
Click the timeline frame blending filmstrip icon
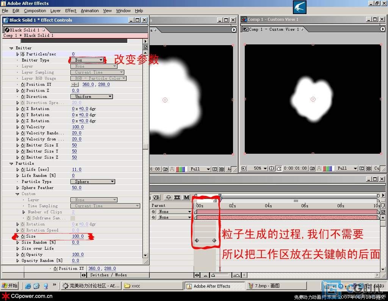click(x=177, y=198)
